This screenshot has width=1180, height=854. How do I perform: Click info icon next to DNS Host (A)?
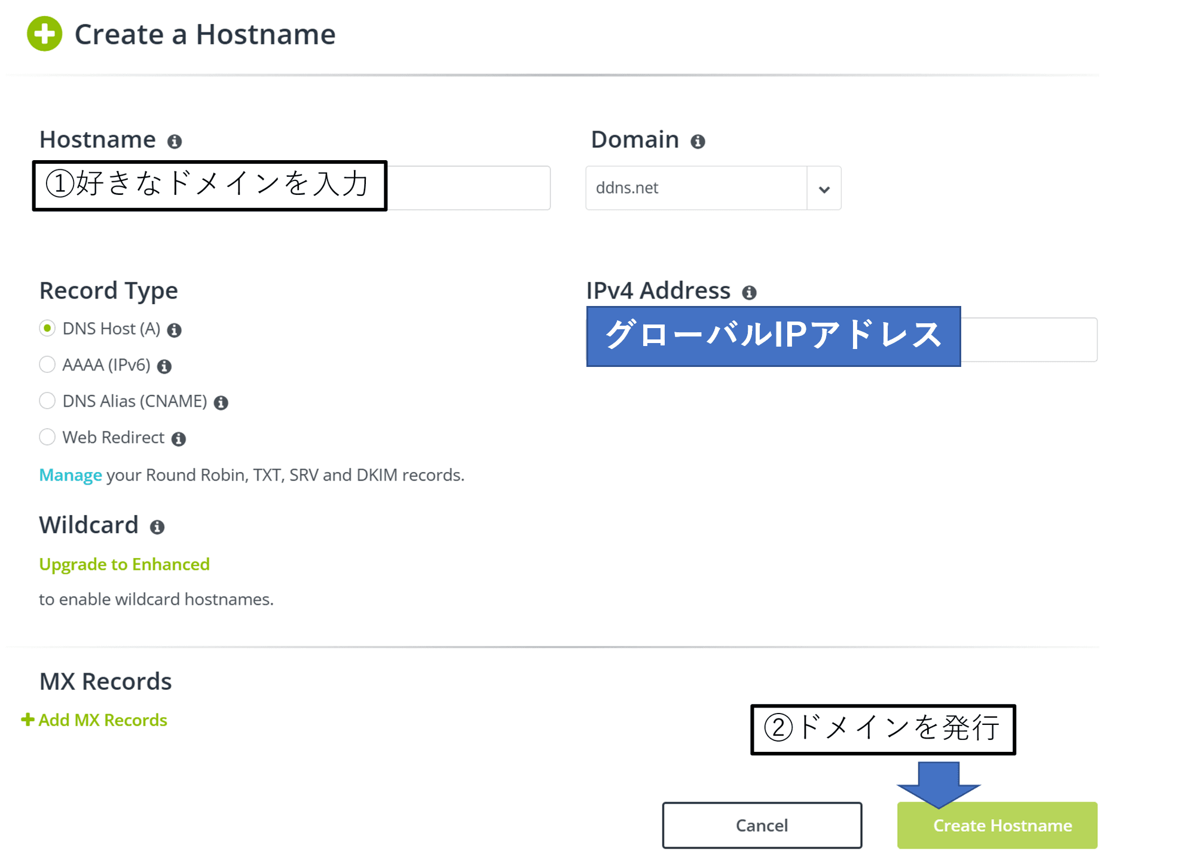coord(174,330)
